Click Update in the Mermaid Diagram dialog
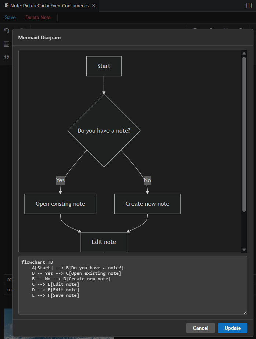Viewport: 256px width, 339px height. click(x=232, y=328)
